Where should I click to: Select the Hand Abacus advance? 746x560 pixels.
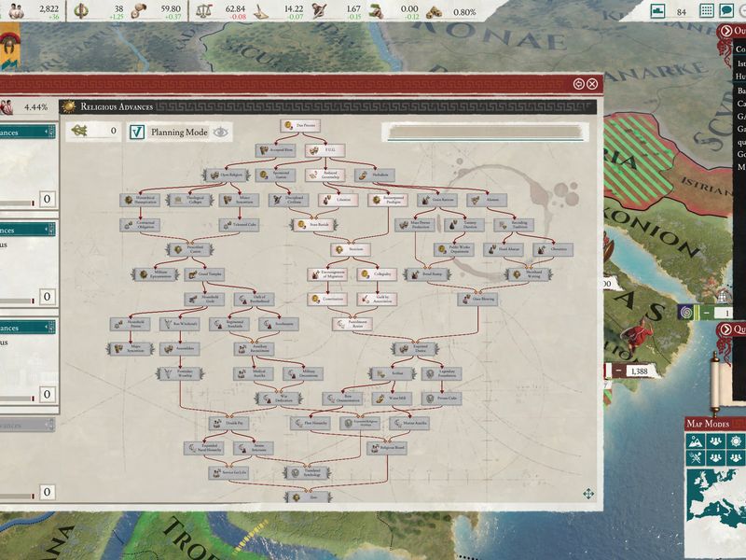coord(504,249)
